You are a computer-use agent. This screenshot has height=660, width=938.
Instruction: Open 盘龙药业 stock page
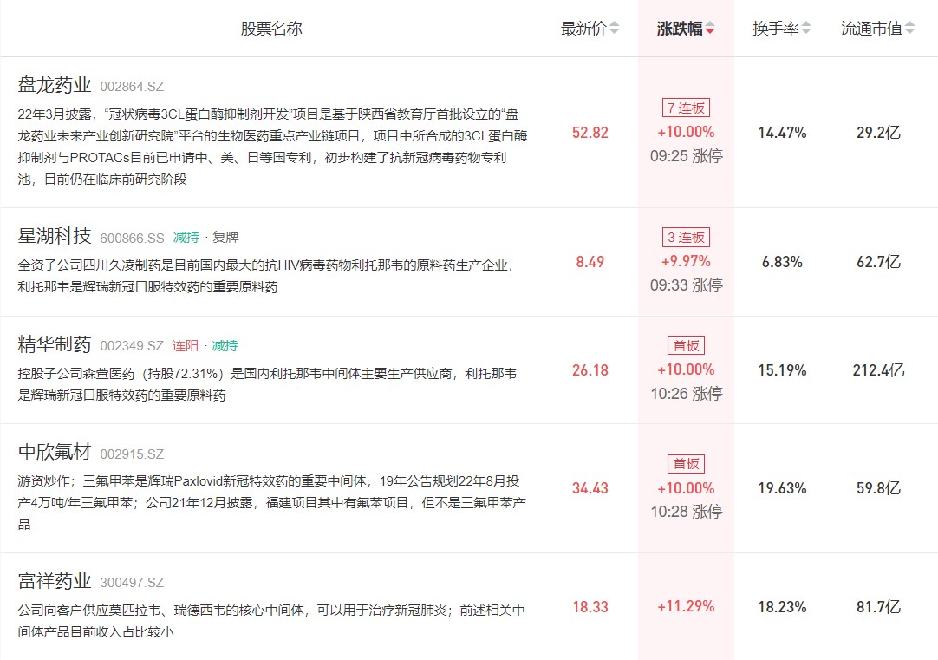click(55, 85)
